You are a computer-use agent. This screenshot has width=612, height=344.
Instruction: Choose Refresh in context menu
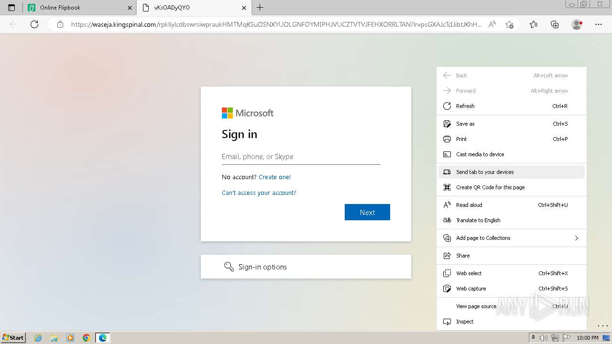coord(512,106)
